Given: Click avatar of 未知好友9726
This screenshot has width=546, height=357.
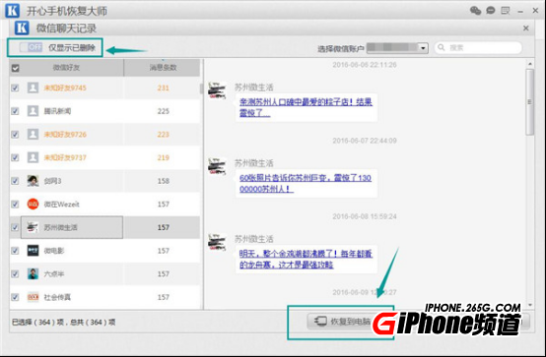Looking at the screenshot, I should [x=34, y=134].
